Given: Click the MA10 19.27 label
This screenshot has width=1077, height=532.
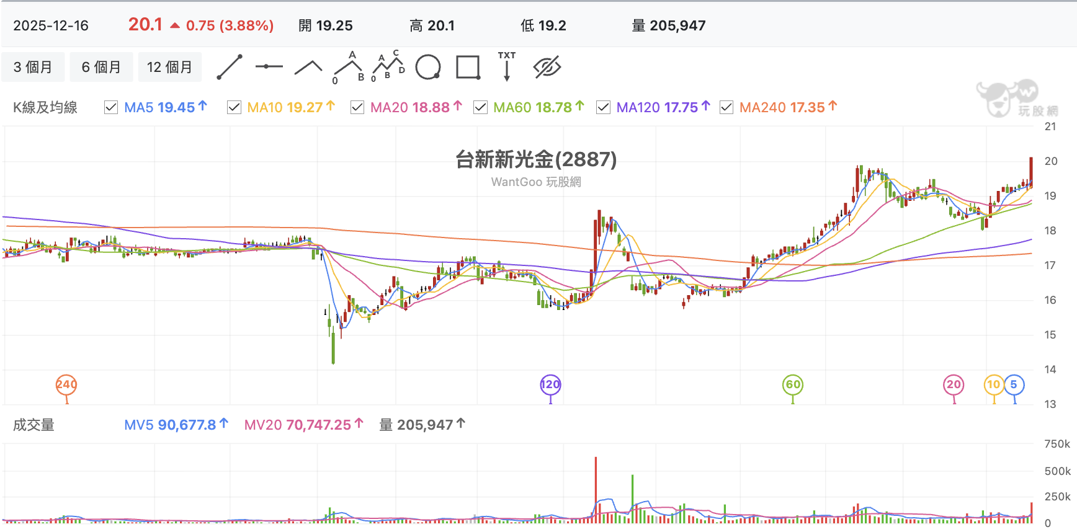Looking at the screenshot, I should [291, 107].
